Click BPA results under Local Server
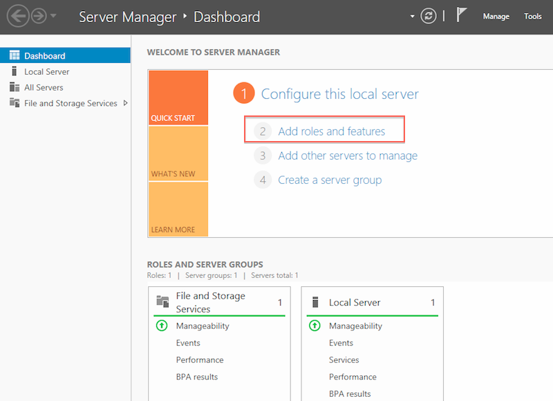The width and height of the screenshot is (553, 401). [x=349, y=393]
